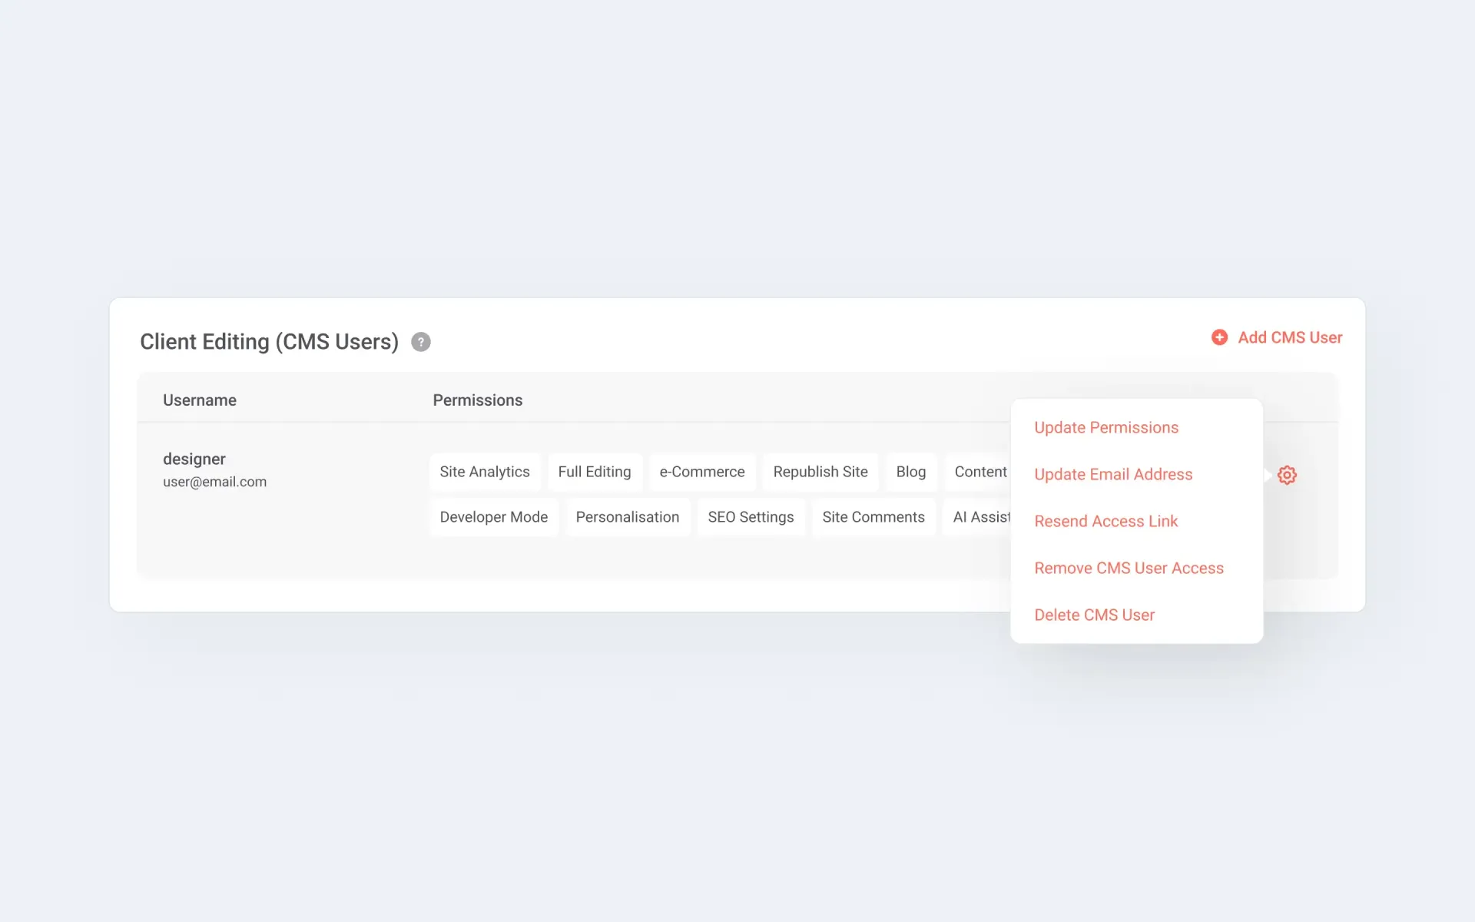Click the Blog permission tag

(x=910, y=472)
